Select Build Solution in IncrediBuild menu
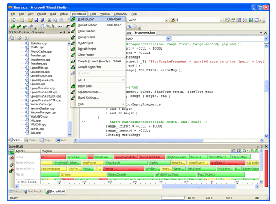This screenshot has width=276, height=204. pos(98,19)
